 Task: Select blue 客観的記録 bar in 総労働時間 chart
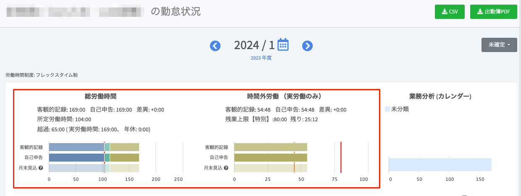(x=76, y=147)
